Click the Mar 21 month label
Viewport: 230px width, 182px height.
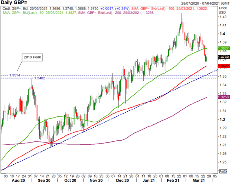[199, 180]
